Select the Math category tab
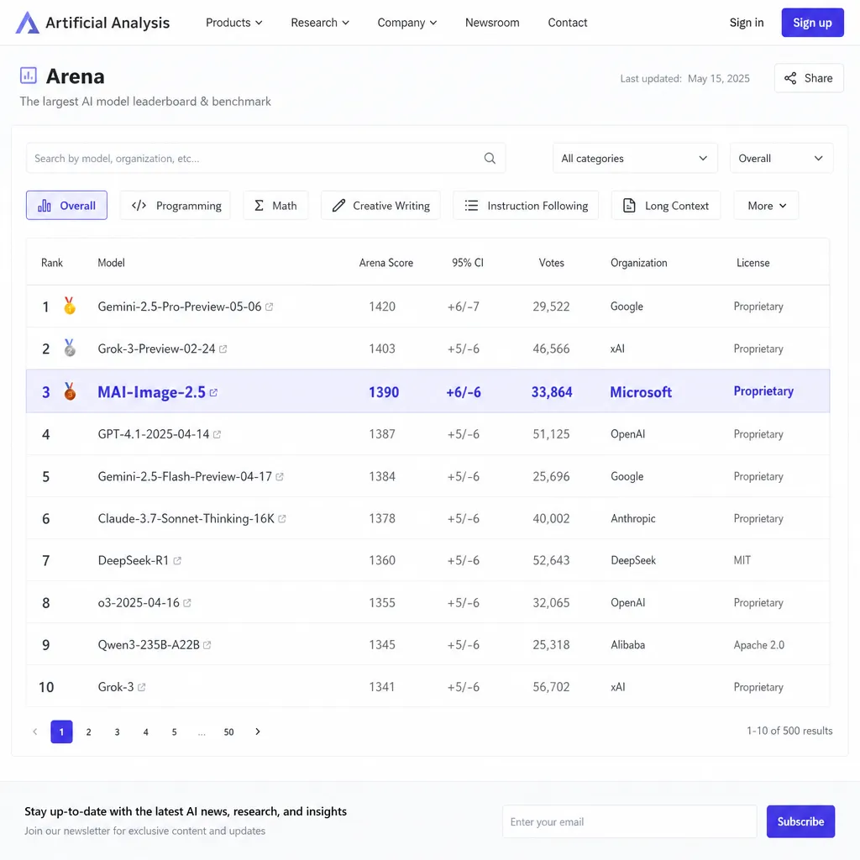This screenshot has width=860, height=860. point(275,206)
